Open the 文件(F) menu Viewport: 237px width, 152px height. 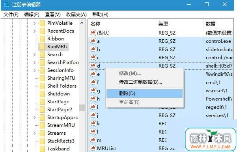tap(11, 15)
